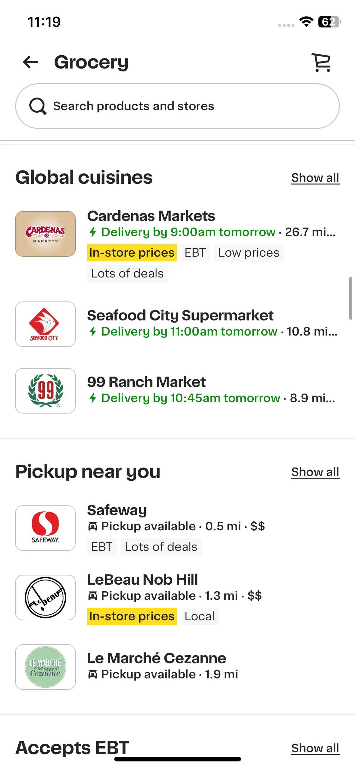This screenshot has height=769, width=355.
Task: Tap the Local tag under LeBeau
Action: click(x=200, y=616)
